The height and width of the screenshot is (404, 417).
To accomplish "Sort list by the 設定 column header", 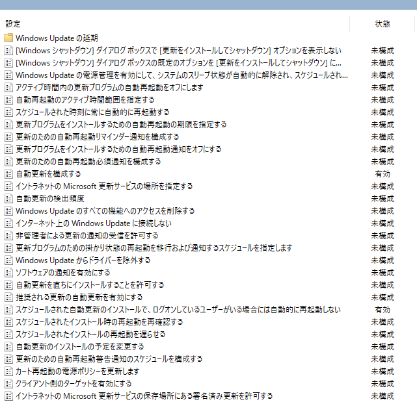I will coord(13,24).
